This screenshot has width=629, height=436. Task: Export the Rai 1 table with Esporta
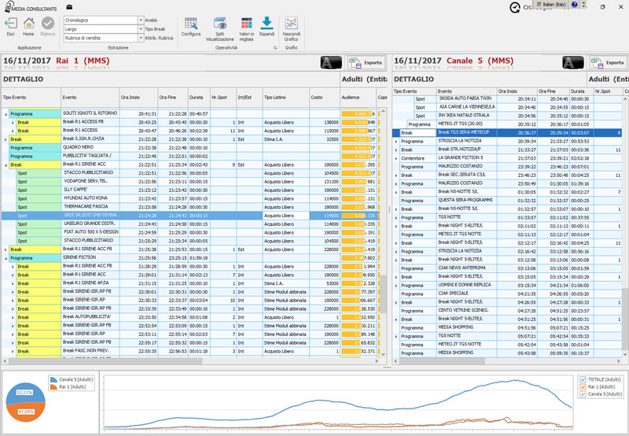[x=366, y=61]
